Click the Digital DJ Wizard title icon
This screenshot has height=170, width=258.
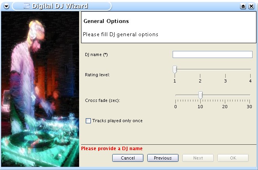pyautogui.click(x=27, y=6)
